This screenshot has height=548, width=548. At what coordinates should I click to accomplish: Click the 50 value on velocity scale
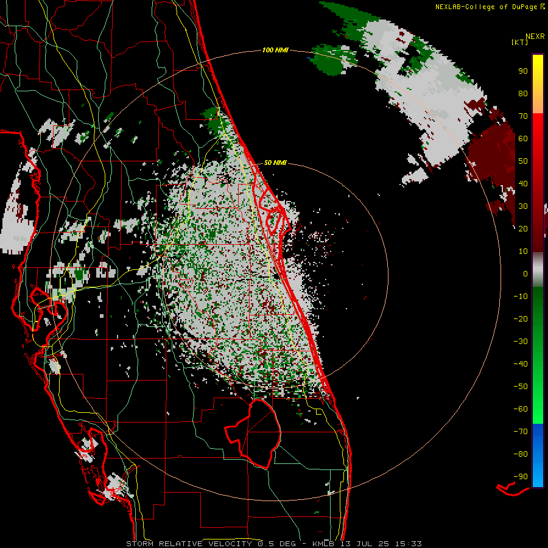[x=523, y=161]
